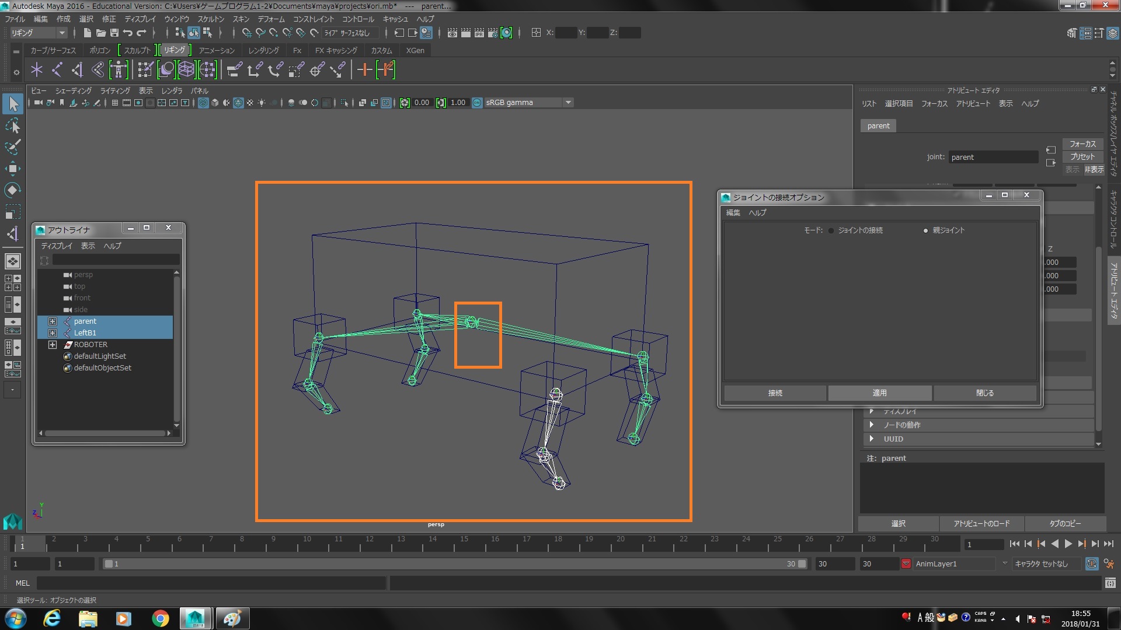Click the Create Lattice shelf icon
The height and width of the screenshot is (630, 1121).
pyautogui.click(x=186, y=70)
